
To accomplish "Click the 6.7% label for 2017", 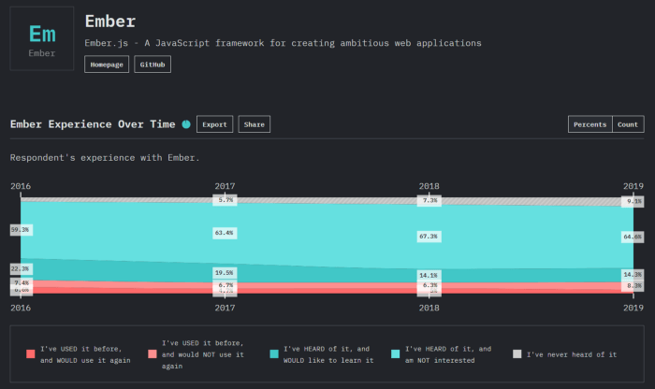I will pos(226,285).
